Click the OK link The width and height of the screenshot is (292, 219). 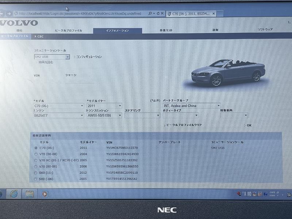[x=249, y=125]
